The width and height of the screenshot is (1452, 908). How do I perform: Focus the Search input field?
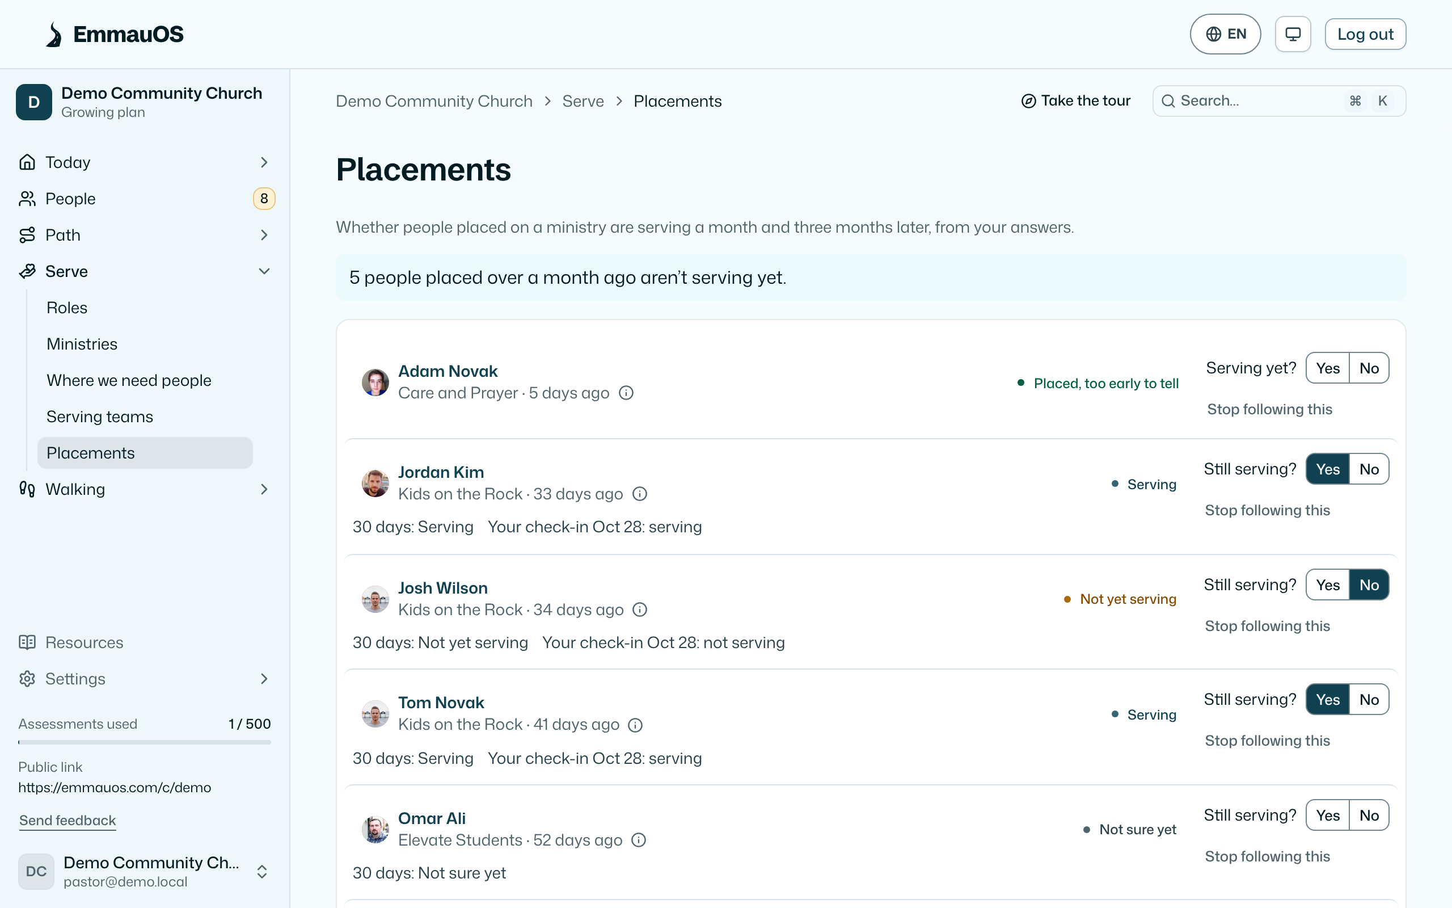1279,101
